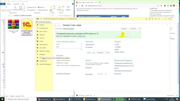This screenshot has width=180, height=101.
Task: Click the Счет button under Покупатели
Action: (x=89, y=52)
